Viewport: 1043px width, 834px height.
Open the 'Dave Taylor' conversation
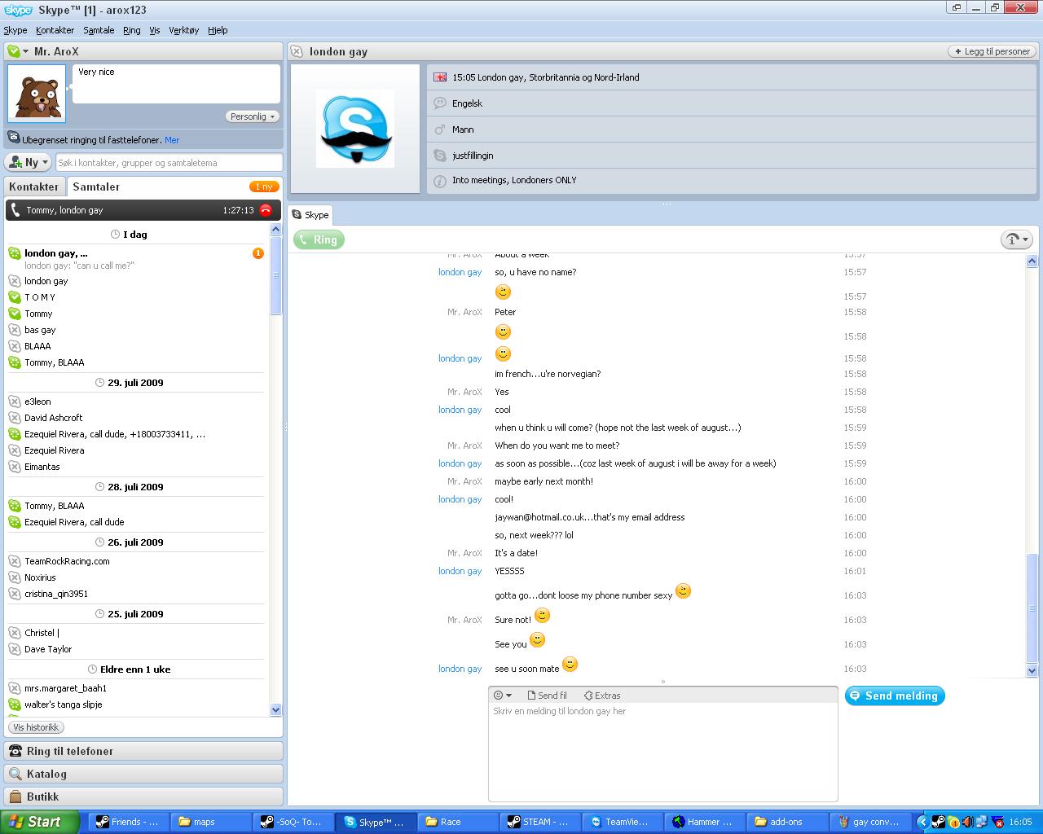point(48,649)
